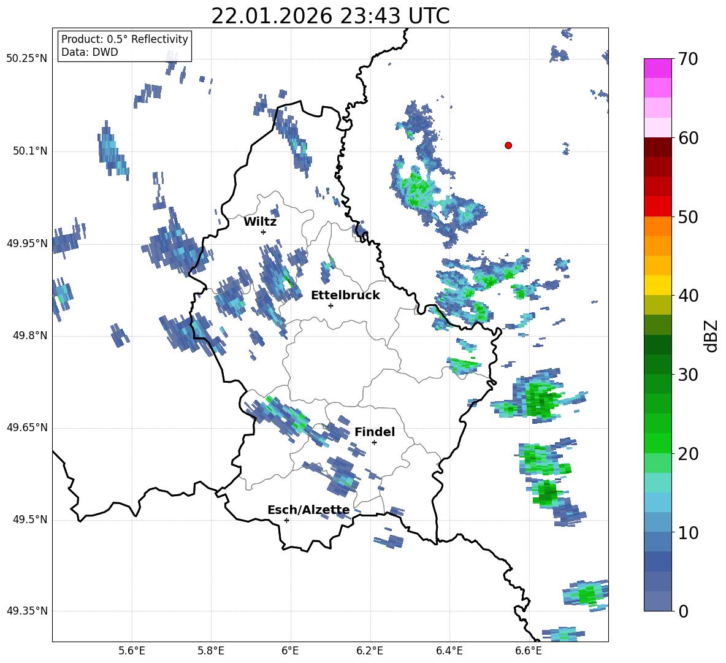726x663 pixels.
Task: Click the 49.35°N latitude label
Action: (26, 611)
